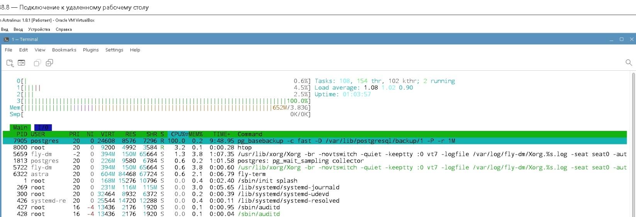Switch to htop I/O tab

click(x=43, y=127)
